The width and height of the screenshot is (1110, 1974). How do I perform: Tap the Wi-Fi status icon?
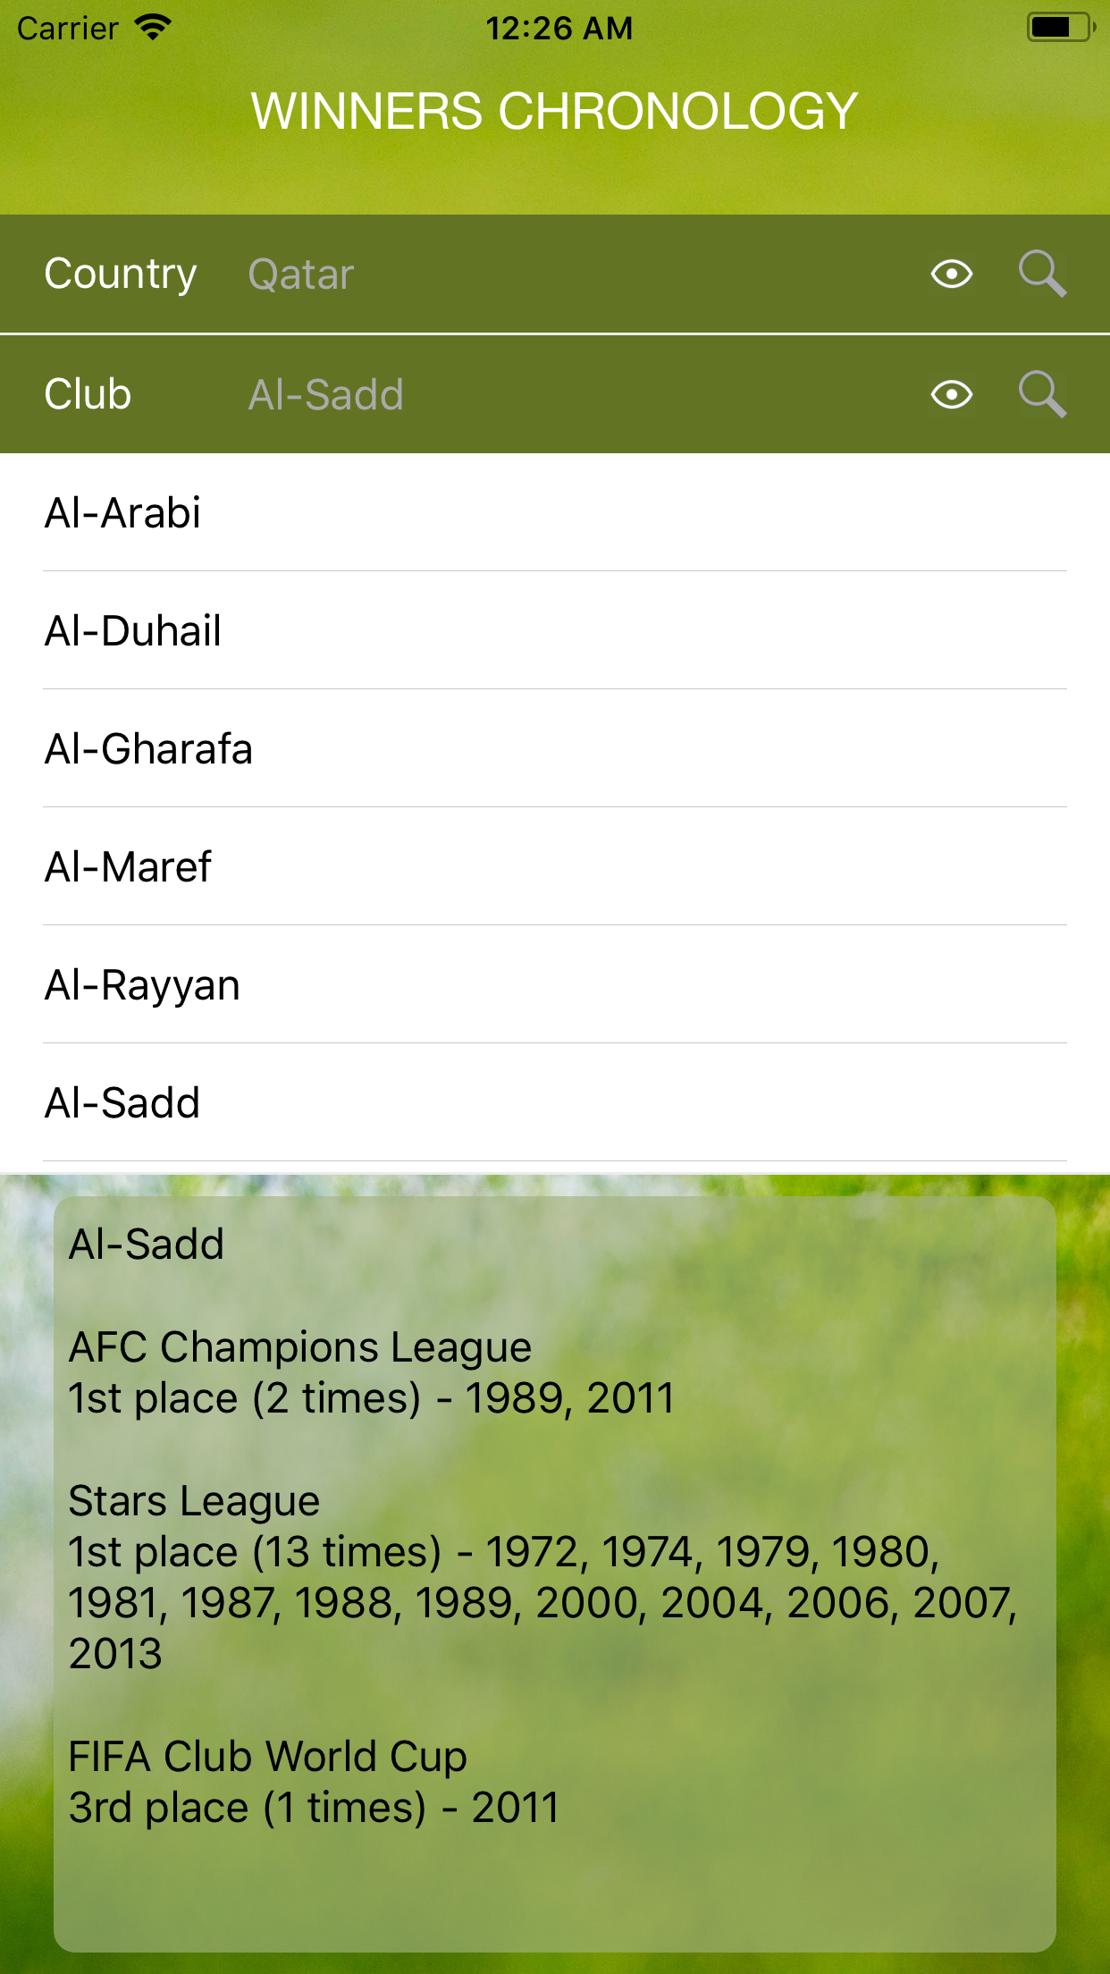pos(153,28)
